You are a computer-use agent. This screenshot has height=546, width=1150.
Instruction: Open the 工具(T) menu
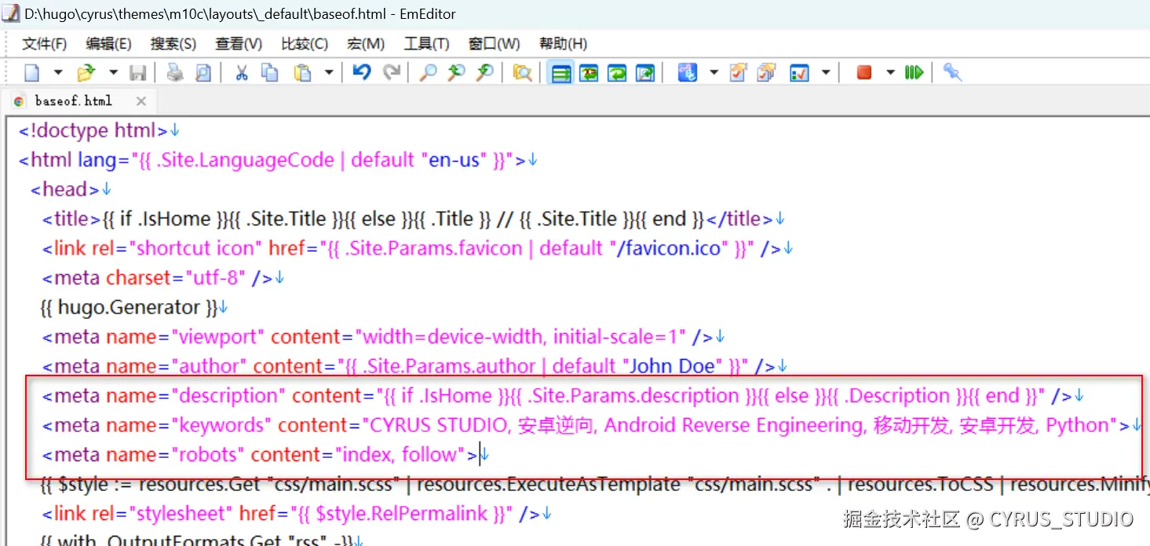[426, 44]
